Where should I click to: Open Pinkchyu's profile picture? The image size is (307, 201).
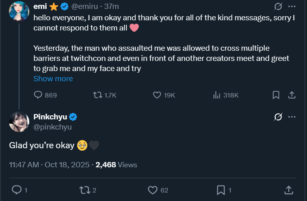tap(19, 121)
